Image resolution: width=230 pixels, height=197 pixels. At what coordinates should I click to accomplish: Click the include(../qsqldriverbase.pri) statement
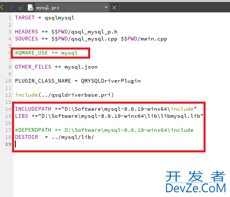[x=65, y=95]
